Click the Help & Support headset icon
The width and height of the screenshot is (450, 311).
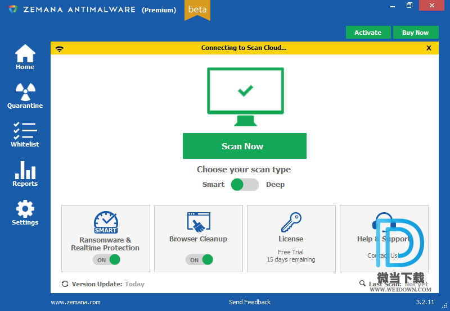(x=384, y=221)
